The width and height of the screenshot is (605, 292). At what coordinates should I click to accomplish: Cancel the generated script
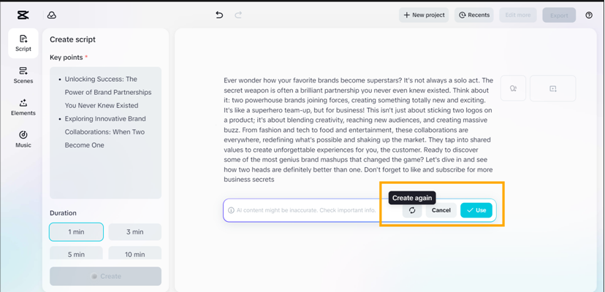441,210
